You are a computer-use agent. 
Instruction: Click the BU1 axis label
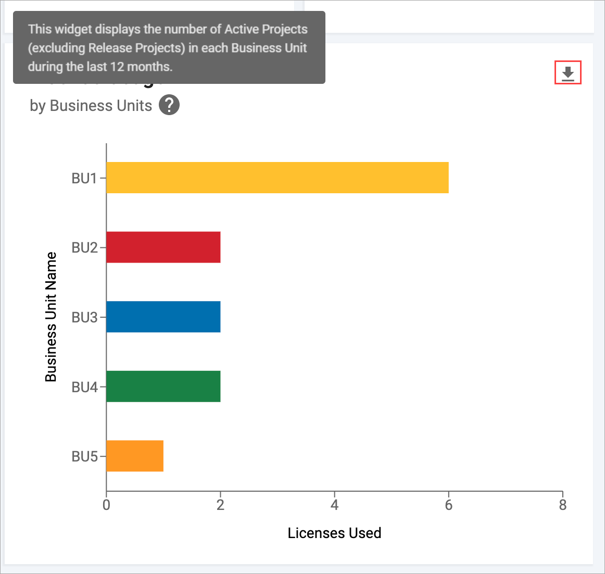84,178
